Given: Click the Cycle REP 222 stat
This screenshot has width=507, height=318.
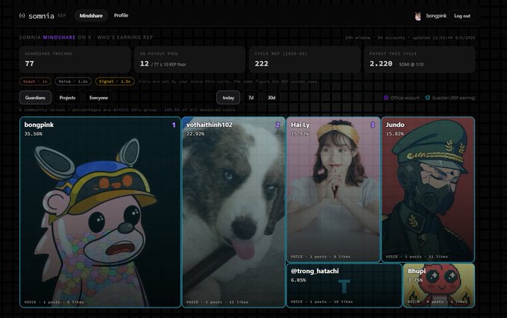Looking at the screenshot, I should [x=305, y=60].
